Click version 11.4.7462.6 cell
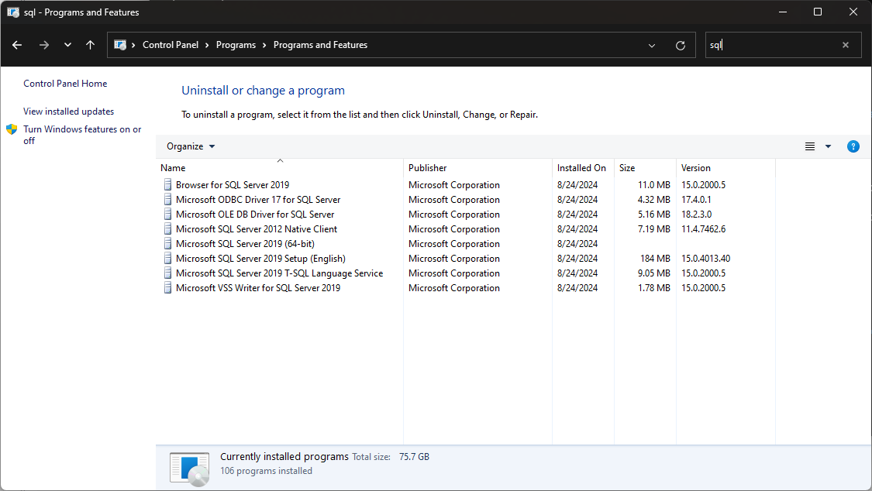 704,228
